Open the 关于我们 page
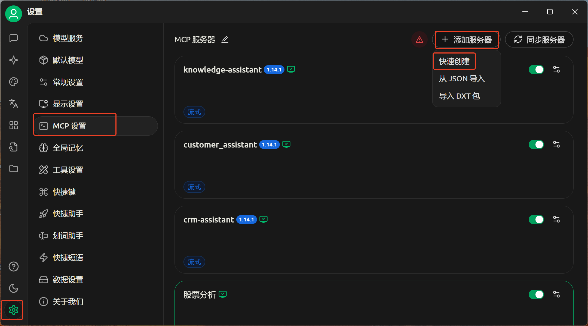The image size is (588, 326). 68,302
